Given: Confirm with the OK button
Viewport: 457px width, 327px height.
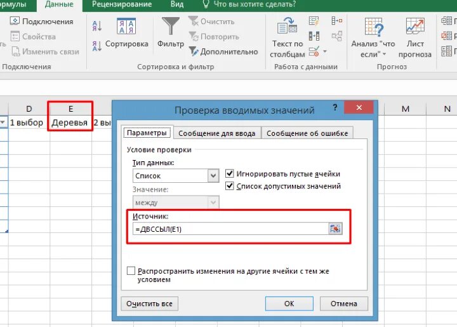Looking at the screenshot, I should click(x=289, y=304).
